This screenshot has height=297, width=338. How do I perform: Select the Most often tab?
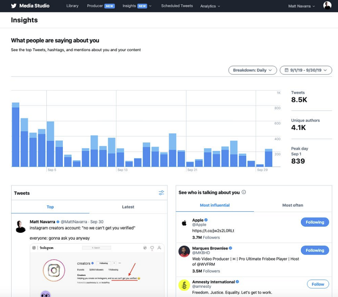tap(293, 205)
